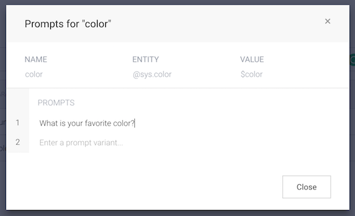Viewport: 355px width, 216px height.
Task: Click the @sys.color entity value
Action: [x=152, y=74]
